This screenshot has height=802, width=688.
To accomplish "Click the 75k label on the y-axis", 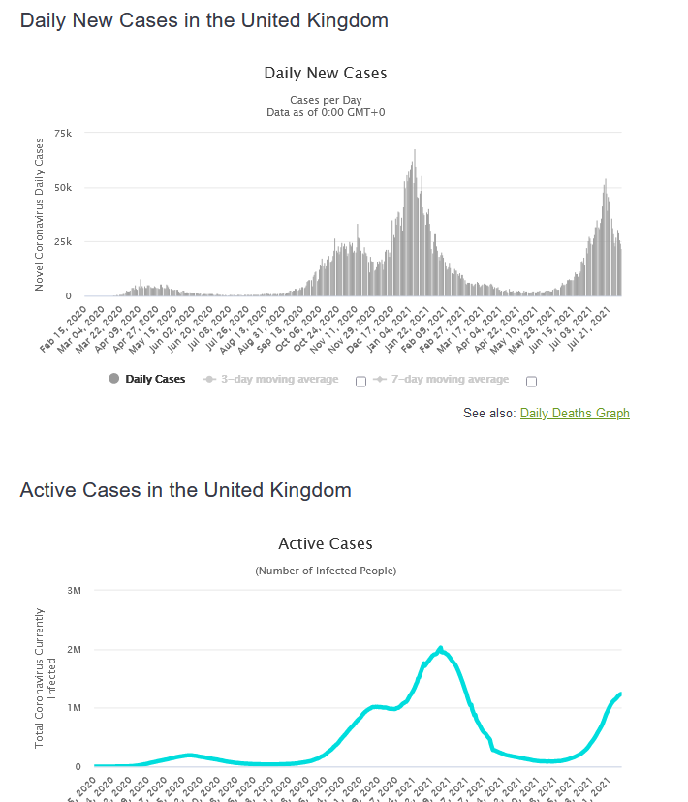I will [63, 133].
